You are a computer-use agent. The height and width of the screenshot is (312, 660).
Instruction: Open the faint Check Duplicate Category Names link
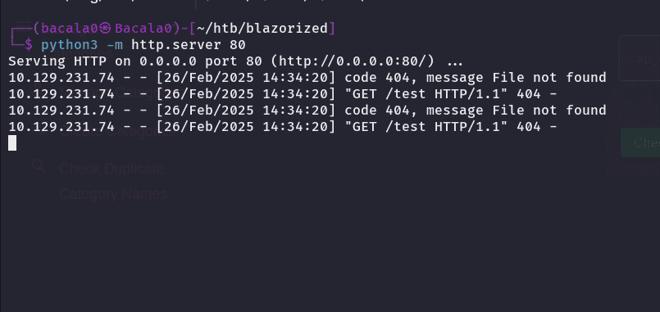(x=113, y=181)
